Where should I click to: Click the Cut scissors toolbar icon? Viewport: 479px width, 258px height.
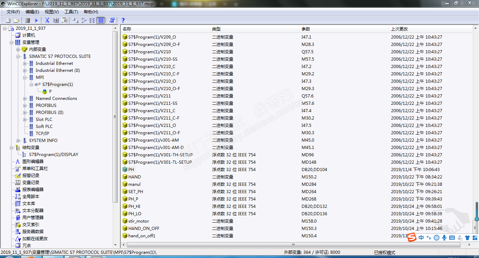[x=47, y=20]
